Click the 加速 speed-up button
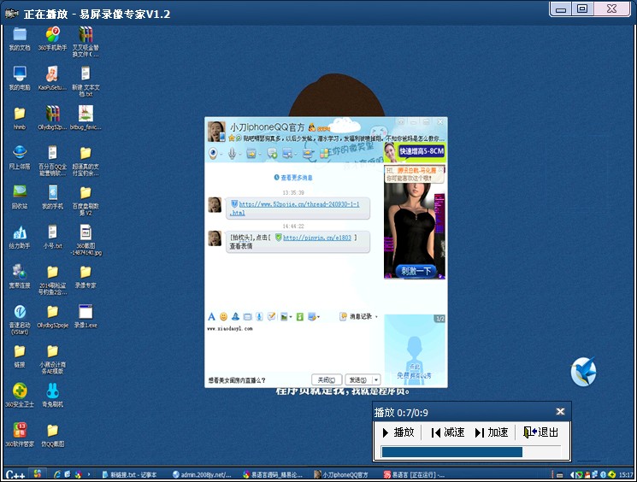 [x=492, y=432]
